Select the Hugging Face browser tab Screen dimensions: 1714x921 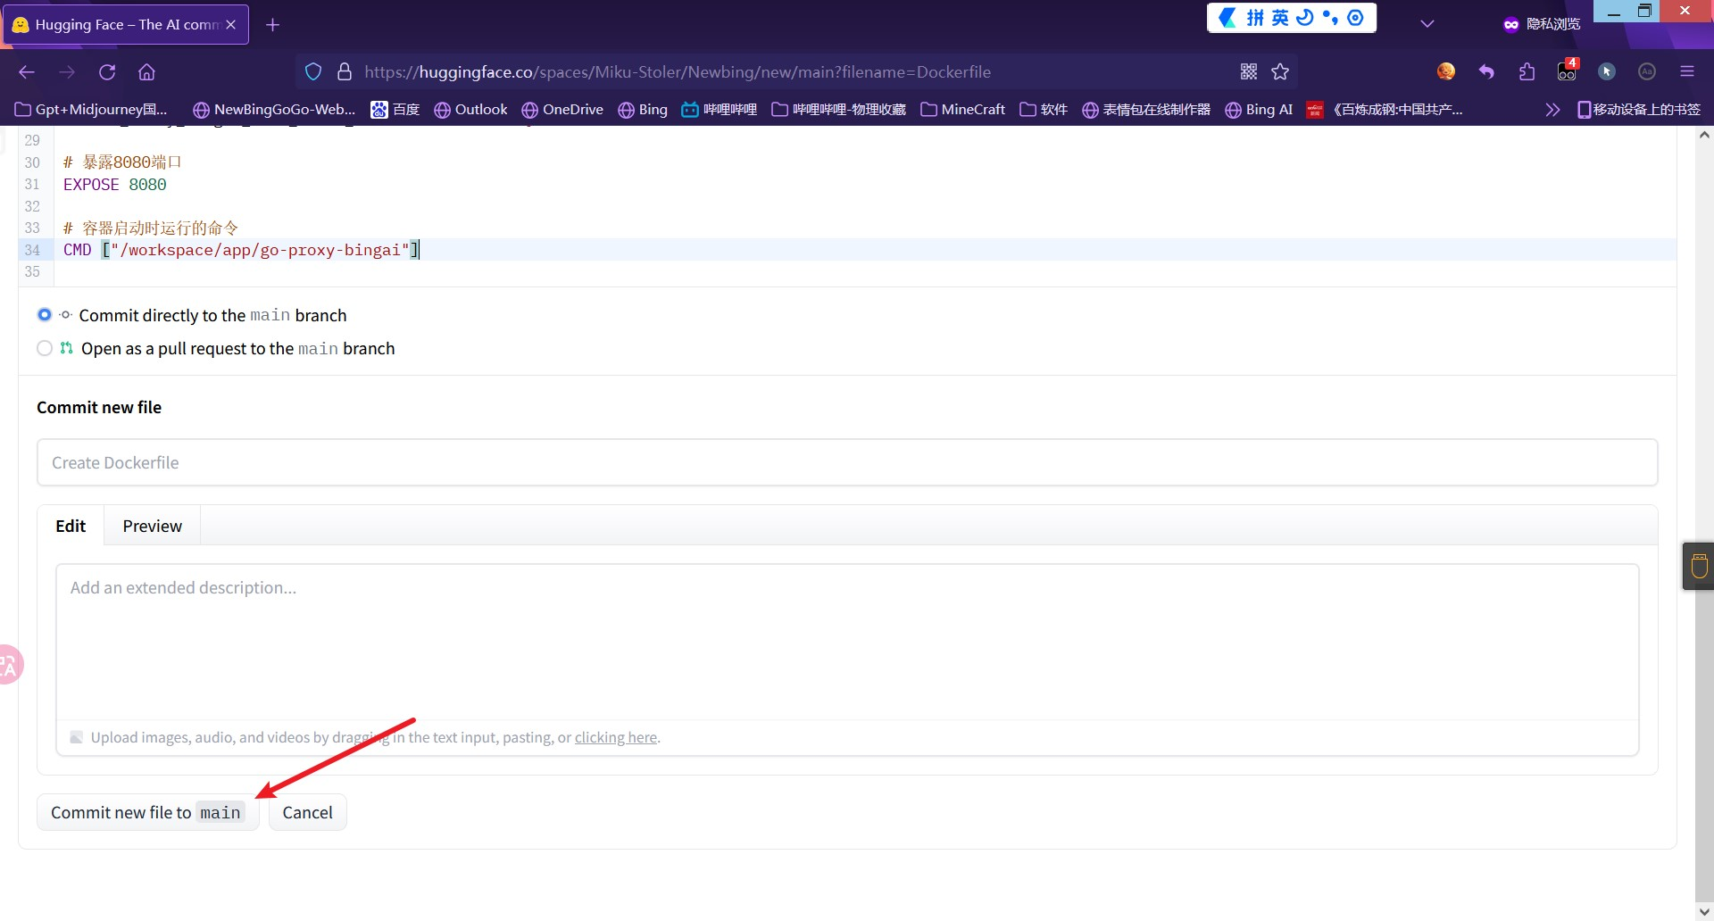tap(126, 25)
